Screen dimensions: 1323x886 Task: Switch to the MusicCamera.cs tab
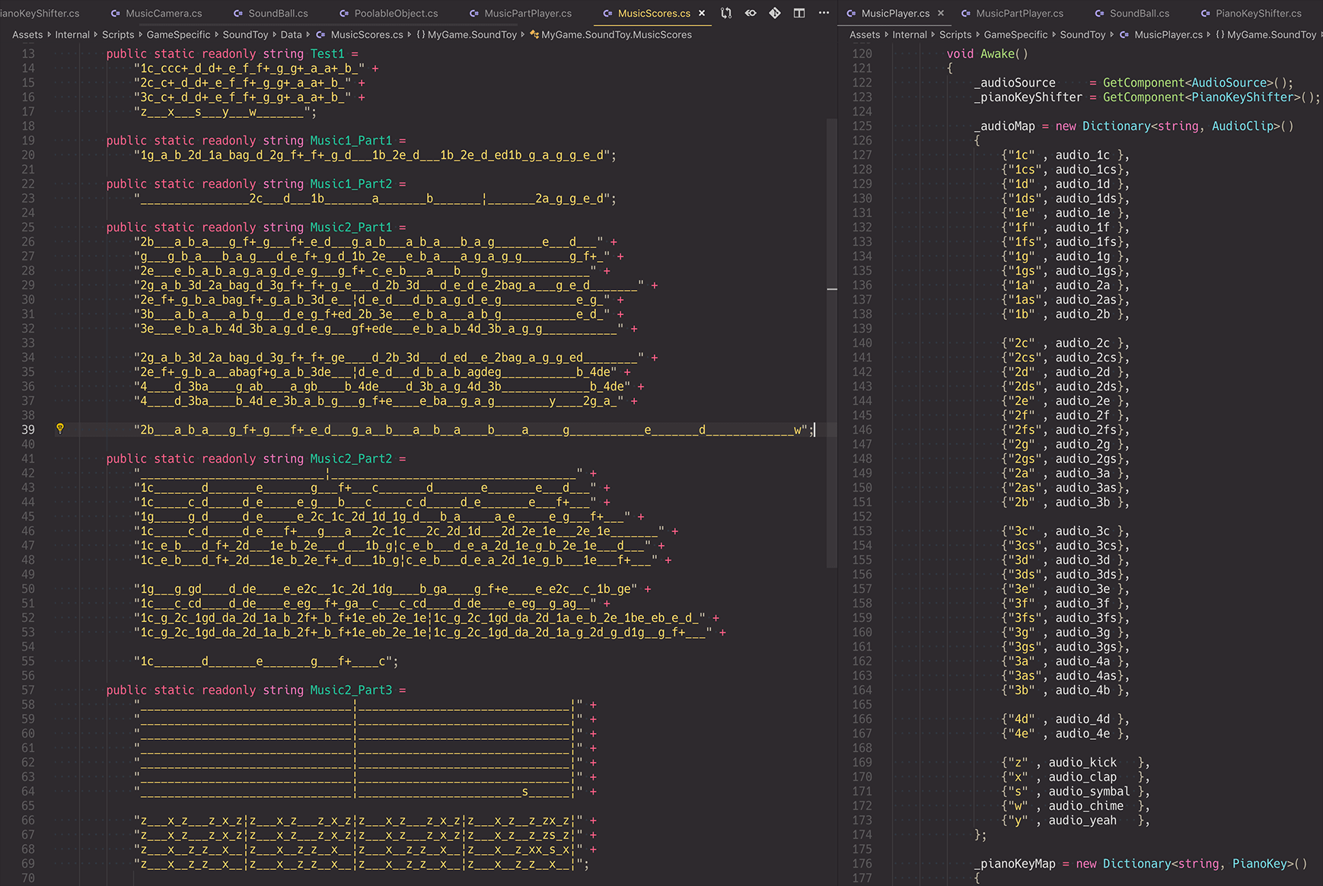click(163, 13)
